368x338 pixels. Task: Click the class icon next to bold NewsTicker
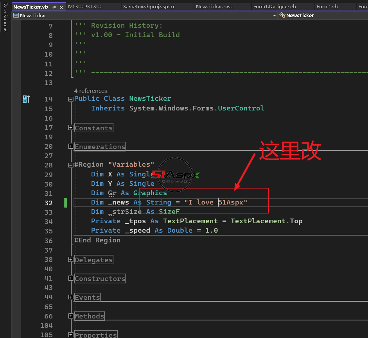pyautogui.click(x=282, y=16)
